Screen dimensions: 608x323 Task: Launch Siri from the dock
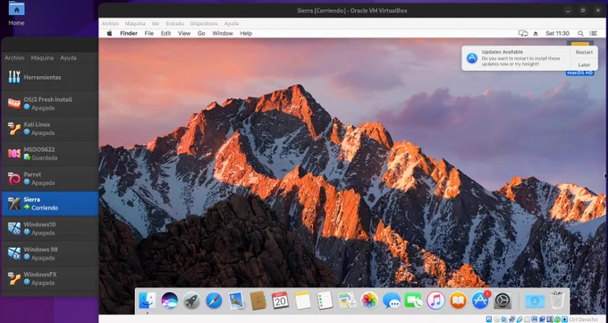point(170,301)
